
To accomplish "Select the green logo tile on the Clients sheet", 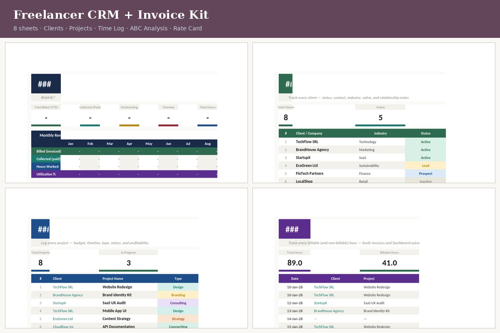I will pos(286,83).
